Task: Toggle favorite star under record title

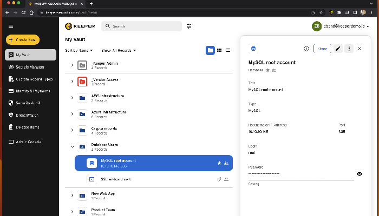Action: [267, 70]
